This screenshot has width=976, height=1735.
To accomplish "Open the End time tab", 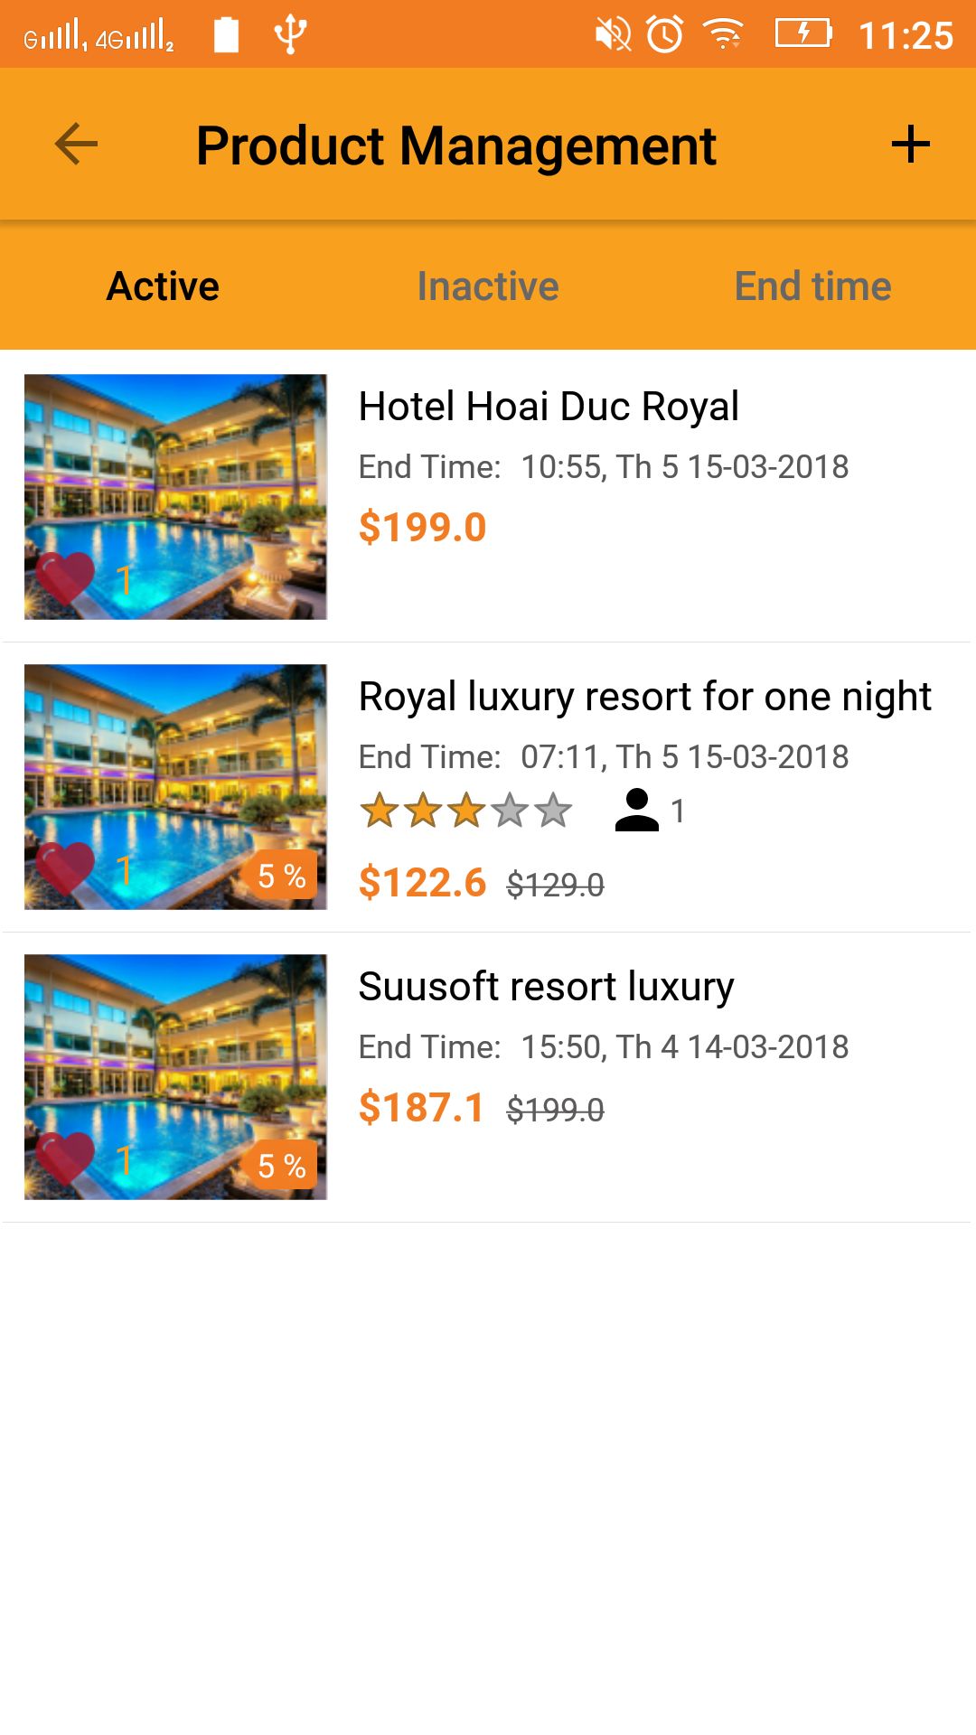I will coord(812,286).
